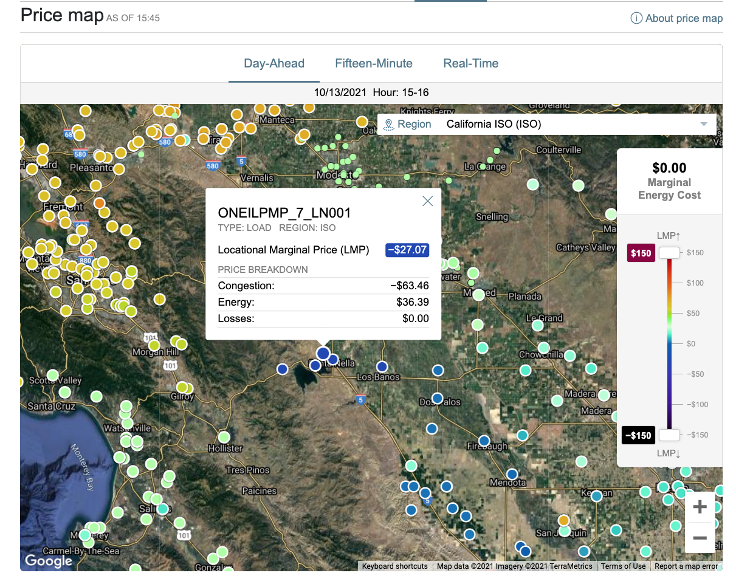736x584 pixels.
Task: Click the yellow-green node marker at Gilroy
Action: 182,387
